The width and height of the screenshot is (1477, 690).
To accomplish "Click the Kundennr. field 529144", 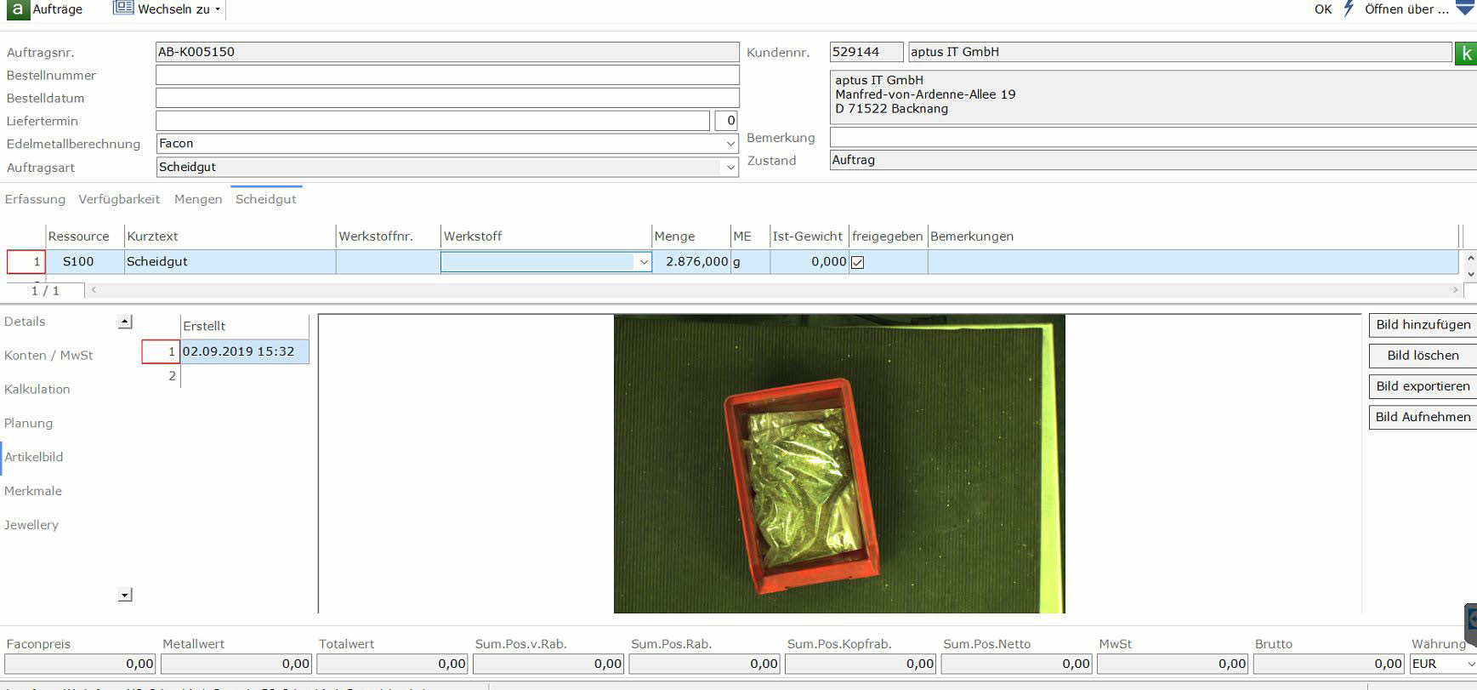I will click(x=866, y=52).
